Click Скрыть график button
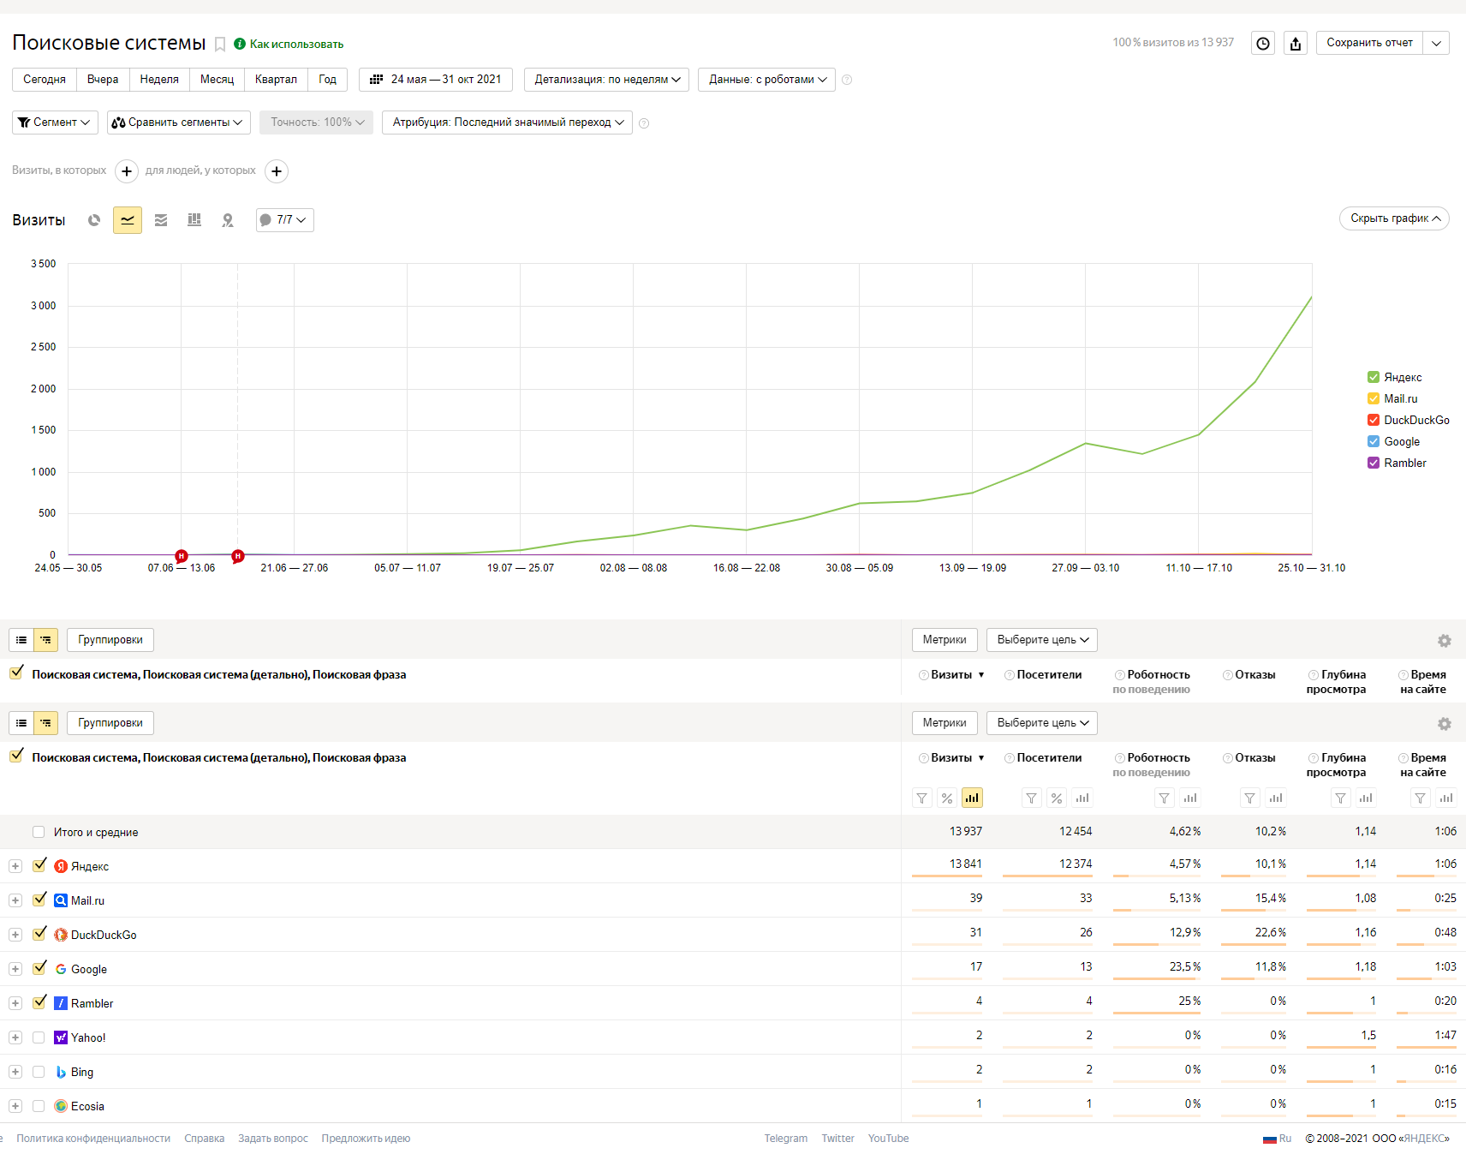 pyautogui.click(x=1394, y=218)
